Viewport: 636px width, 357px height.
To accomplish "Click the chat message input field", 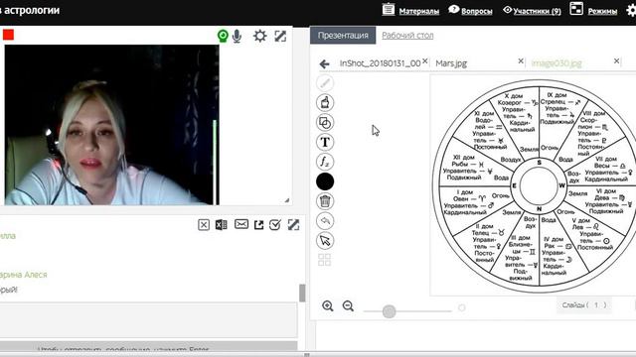I will tap(148, 319).
